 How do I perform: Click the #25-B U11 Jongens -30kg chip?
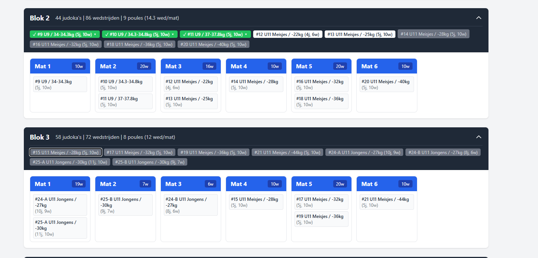(x=150, y=162)
